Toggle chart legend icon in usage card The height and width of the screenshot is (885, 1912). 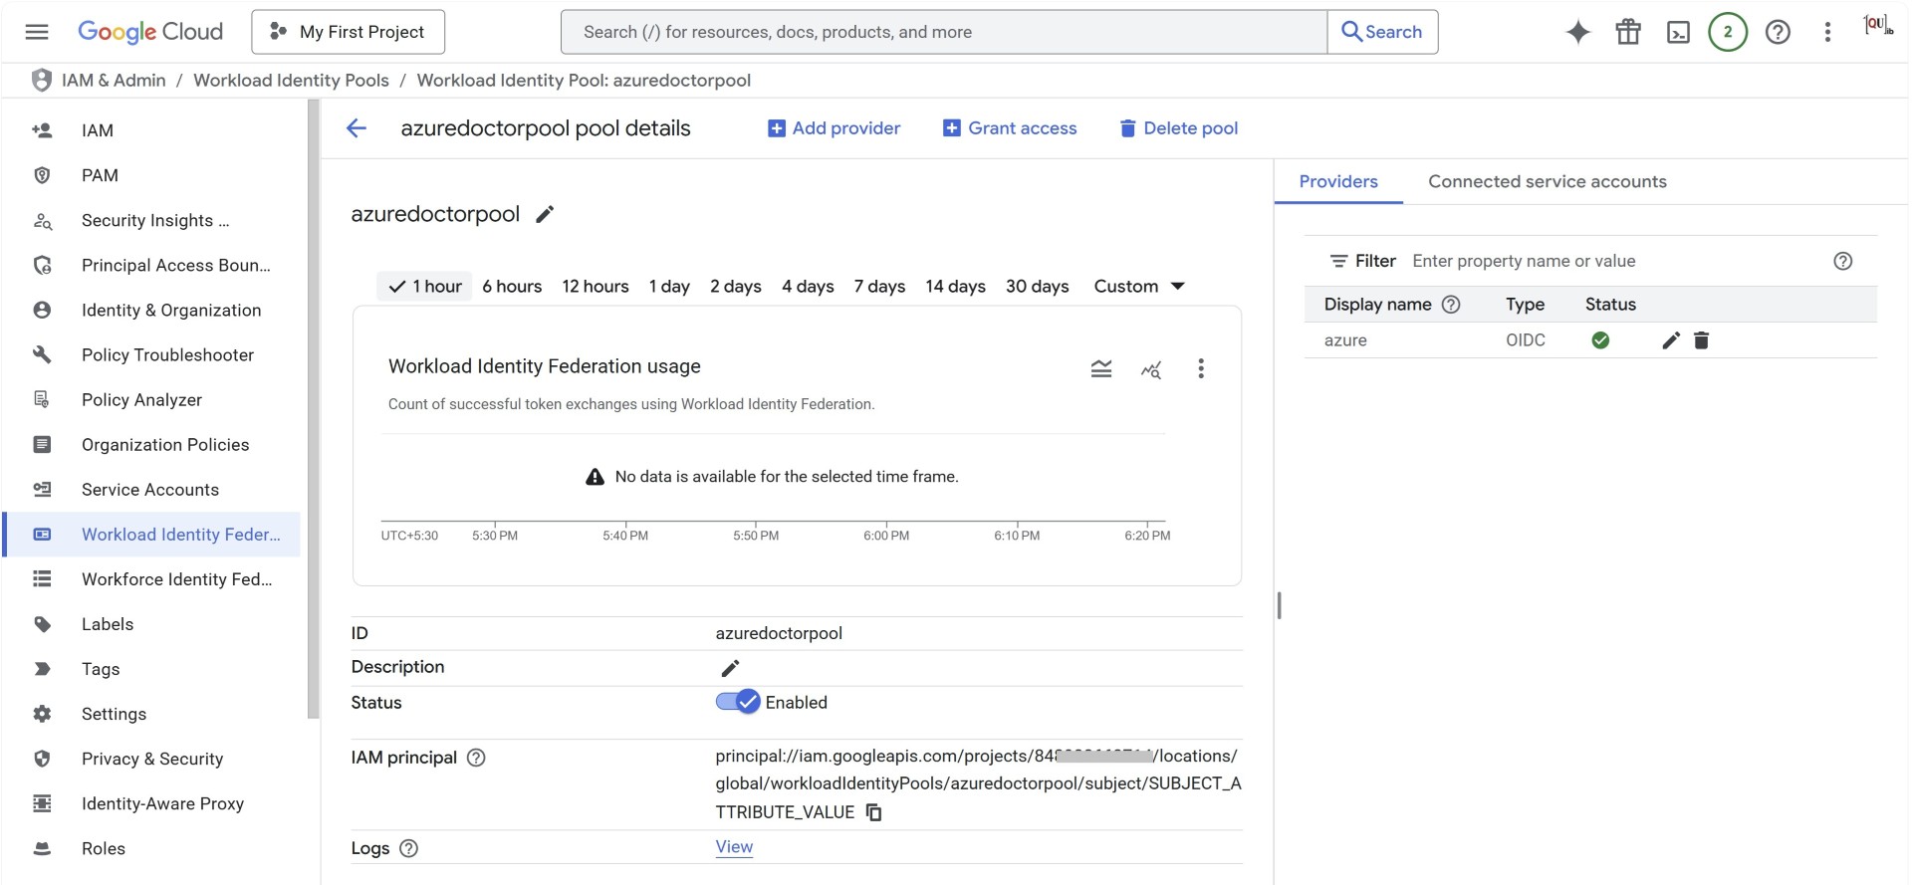[x=1101, y=369]
